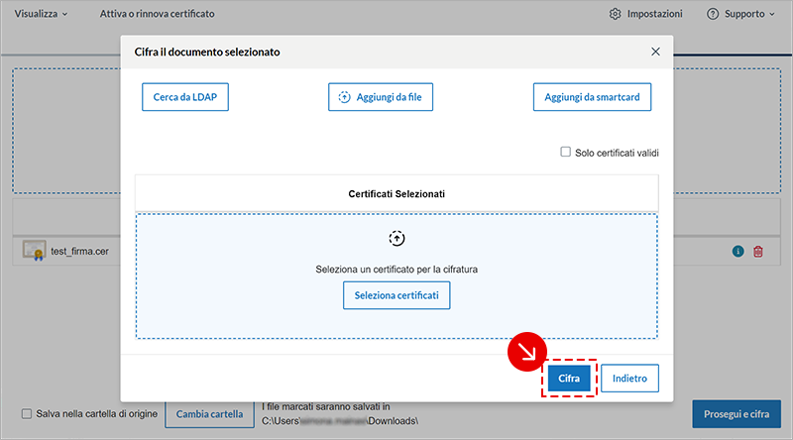The width and height of the screenshot is (793, 440).
Task: Click the blue Cifra button
Action: 569,379
